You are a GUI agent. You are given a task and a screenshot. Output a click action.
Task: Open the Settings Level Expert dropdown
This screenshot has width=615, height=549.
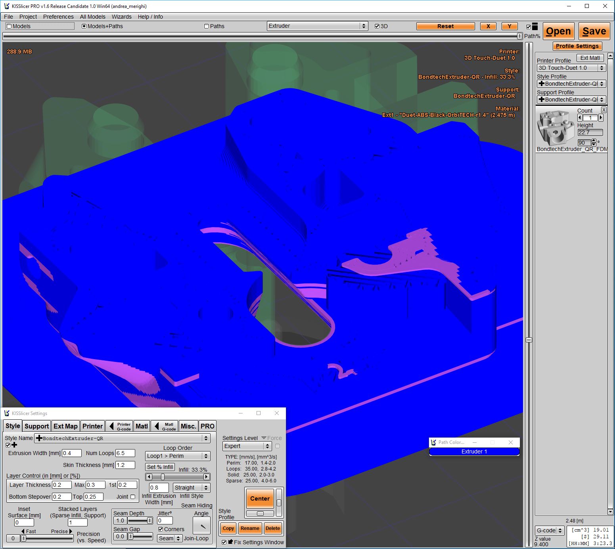pos(247,446)
